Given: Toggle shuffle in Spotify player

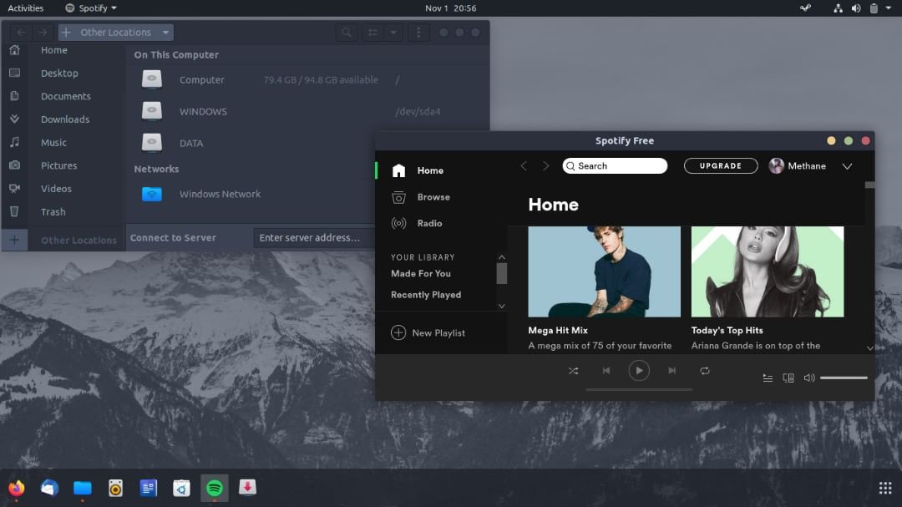Looking at the screenshot, I should click(573, 371).
